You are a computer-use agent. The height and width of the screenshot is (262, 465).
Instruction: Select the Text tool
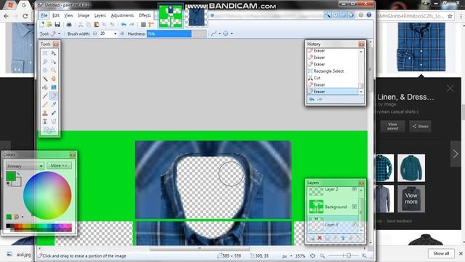45,122
